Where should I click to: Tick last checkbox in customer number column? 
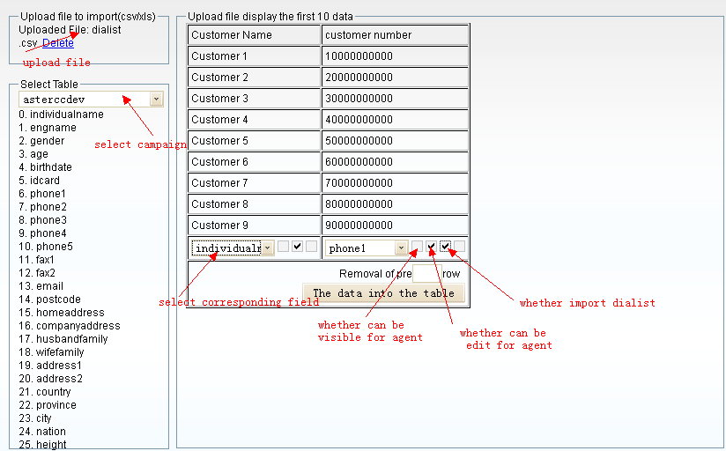coord(459,247)
